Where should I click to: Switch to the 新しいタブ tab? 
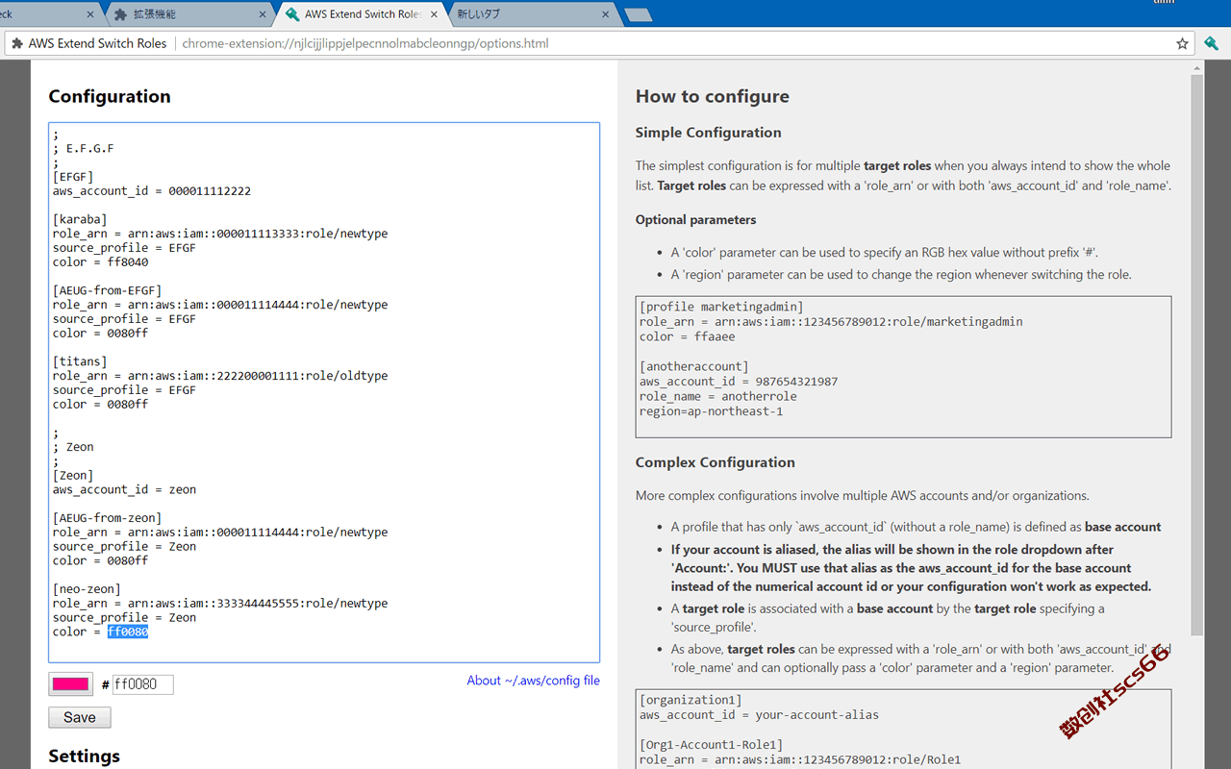click(529, 14)
